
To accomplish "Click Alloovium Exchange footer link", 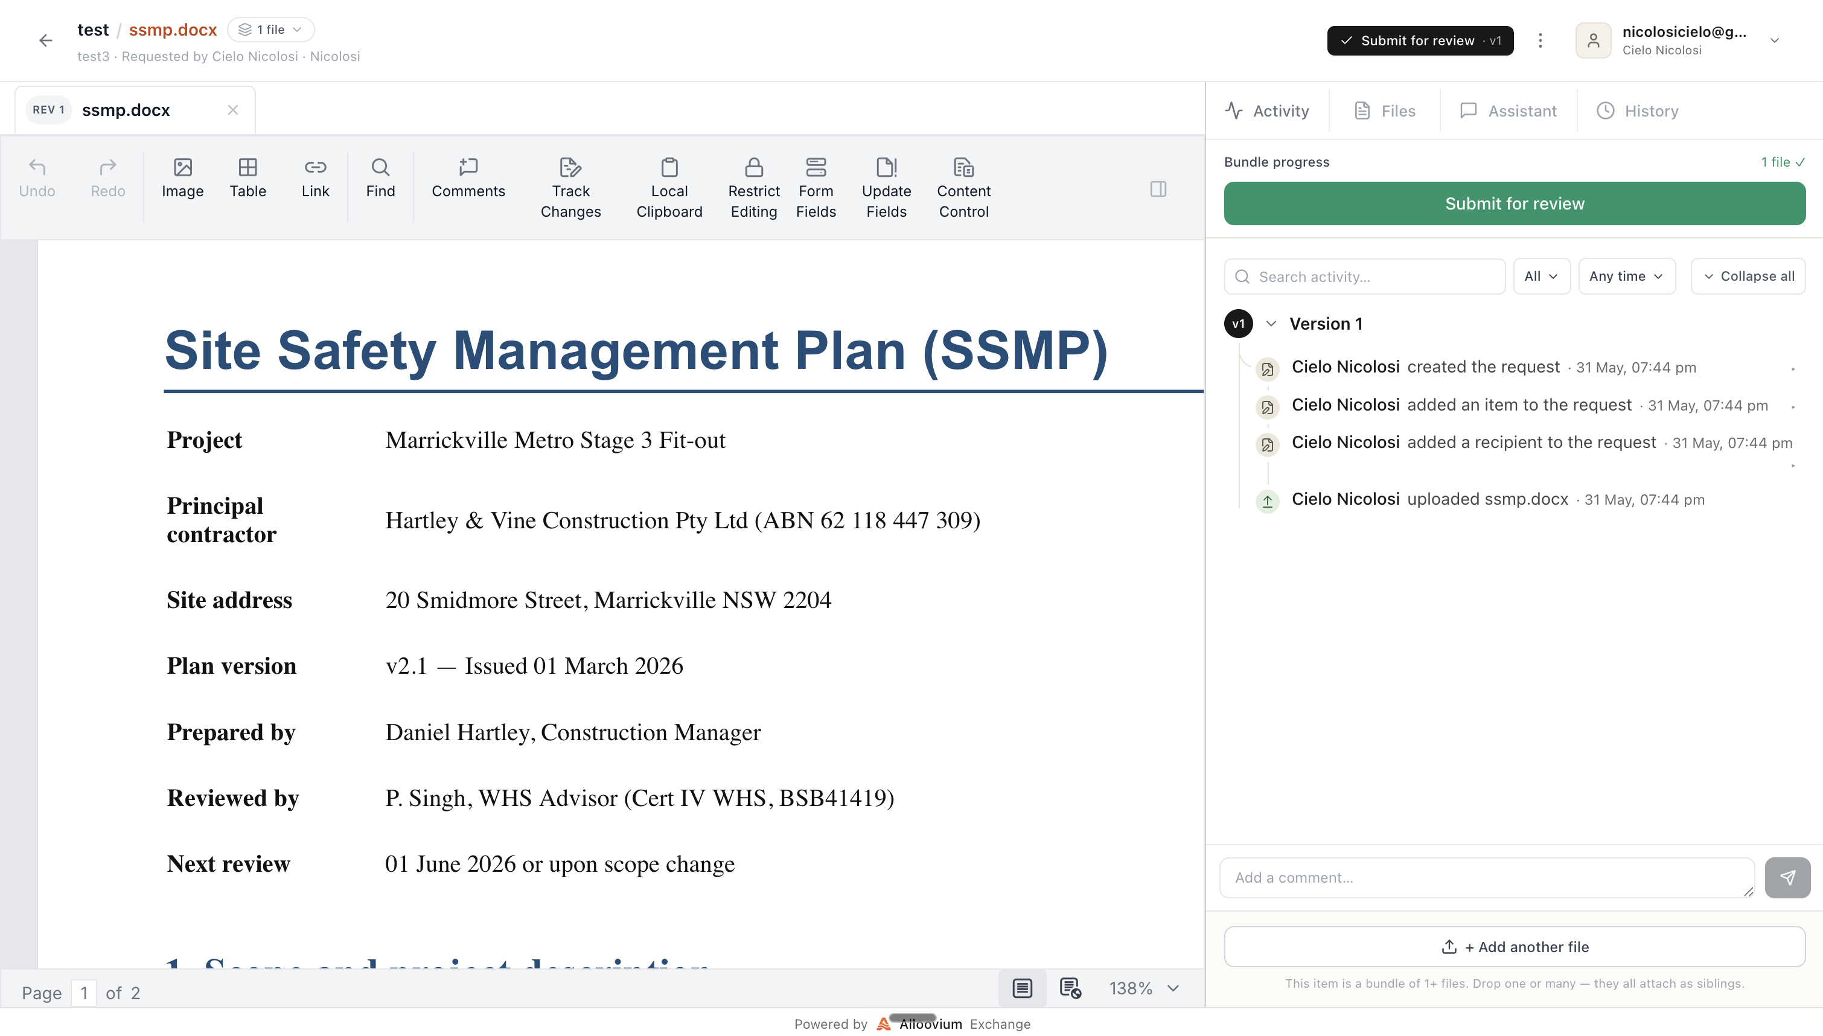I will 954,1024.
